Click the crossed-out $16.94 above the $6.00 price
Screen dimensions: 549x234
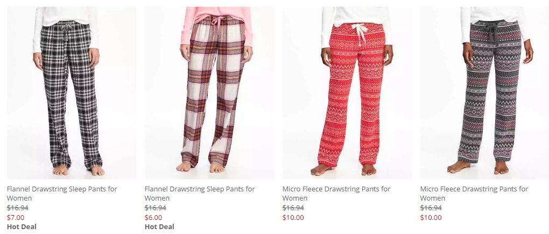[156, 208]
